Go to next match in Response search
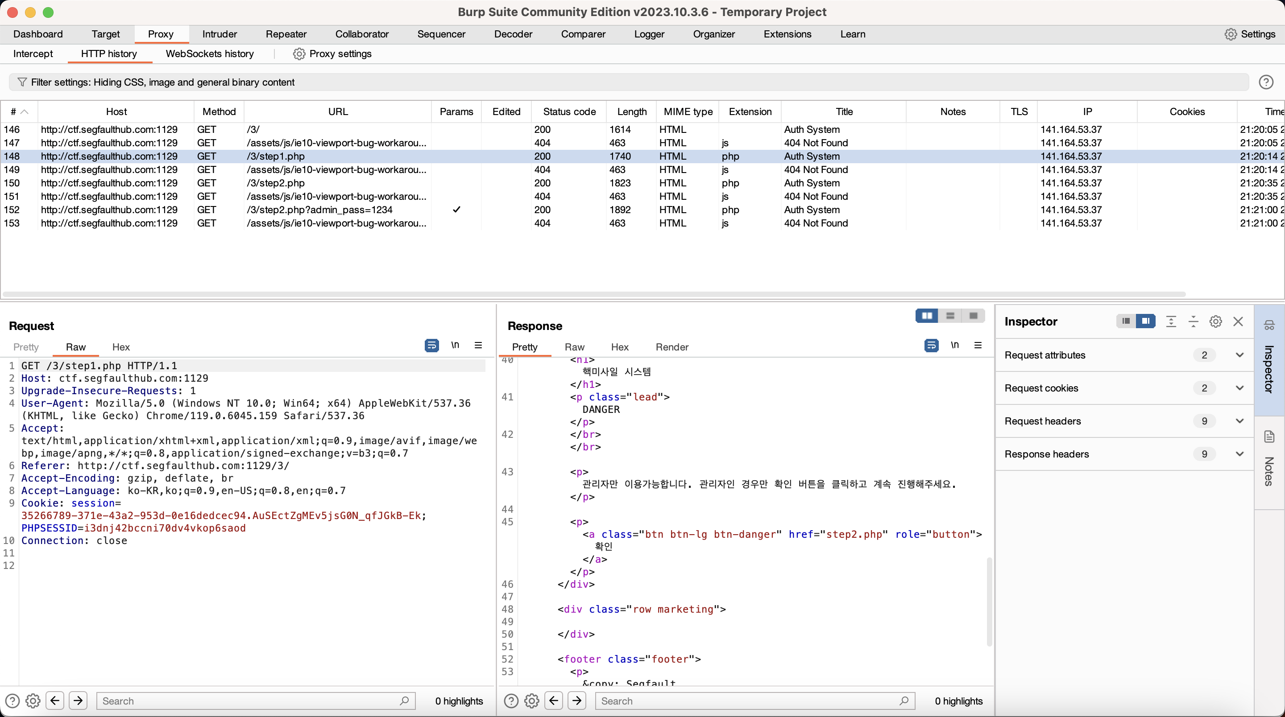 click(x=576, y=701)
